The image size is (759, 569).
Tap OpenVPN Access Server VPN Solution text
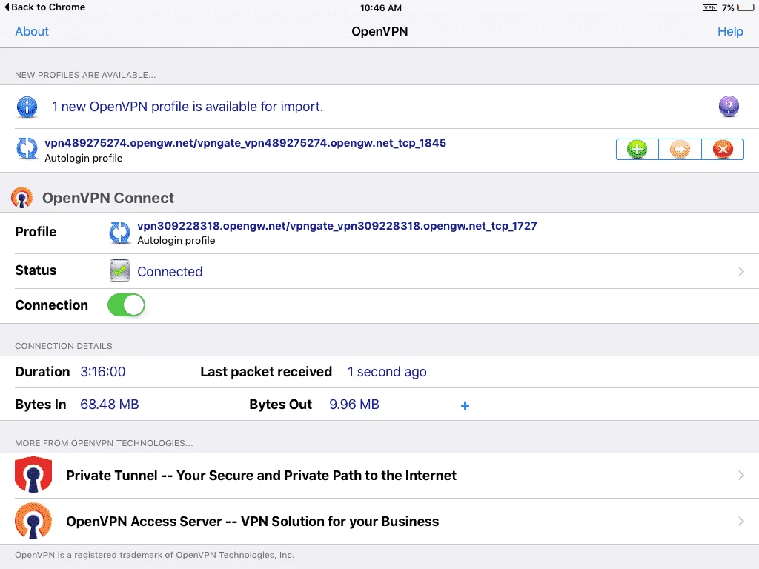[x=253, y=521]
